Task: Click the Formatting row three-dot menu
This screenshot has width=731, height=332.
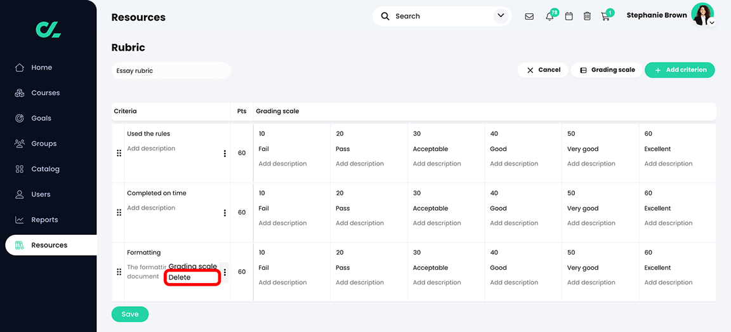Action: coord(225,272)
